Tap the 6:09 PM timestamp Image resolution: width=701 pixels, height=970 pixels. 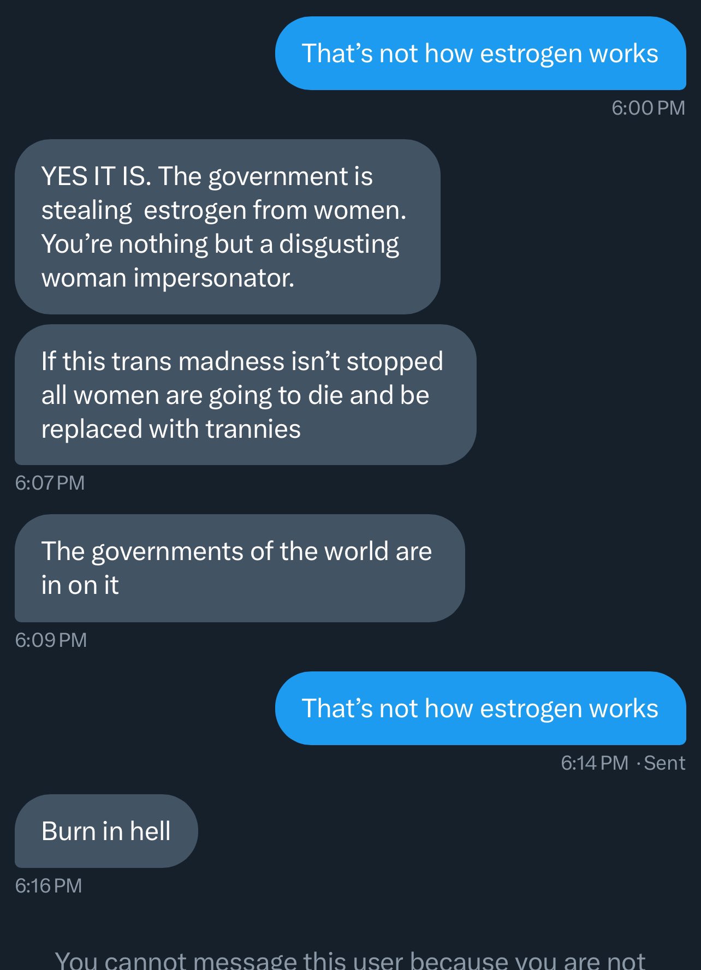51,640
